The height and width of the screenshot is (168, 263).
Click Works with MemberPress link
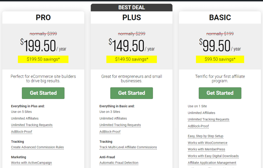(206, 149)
